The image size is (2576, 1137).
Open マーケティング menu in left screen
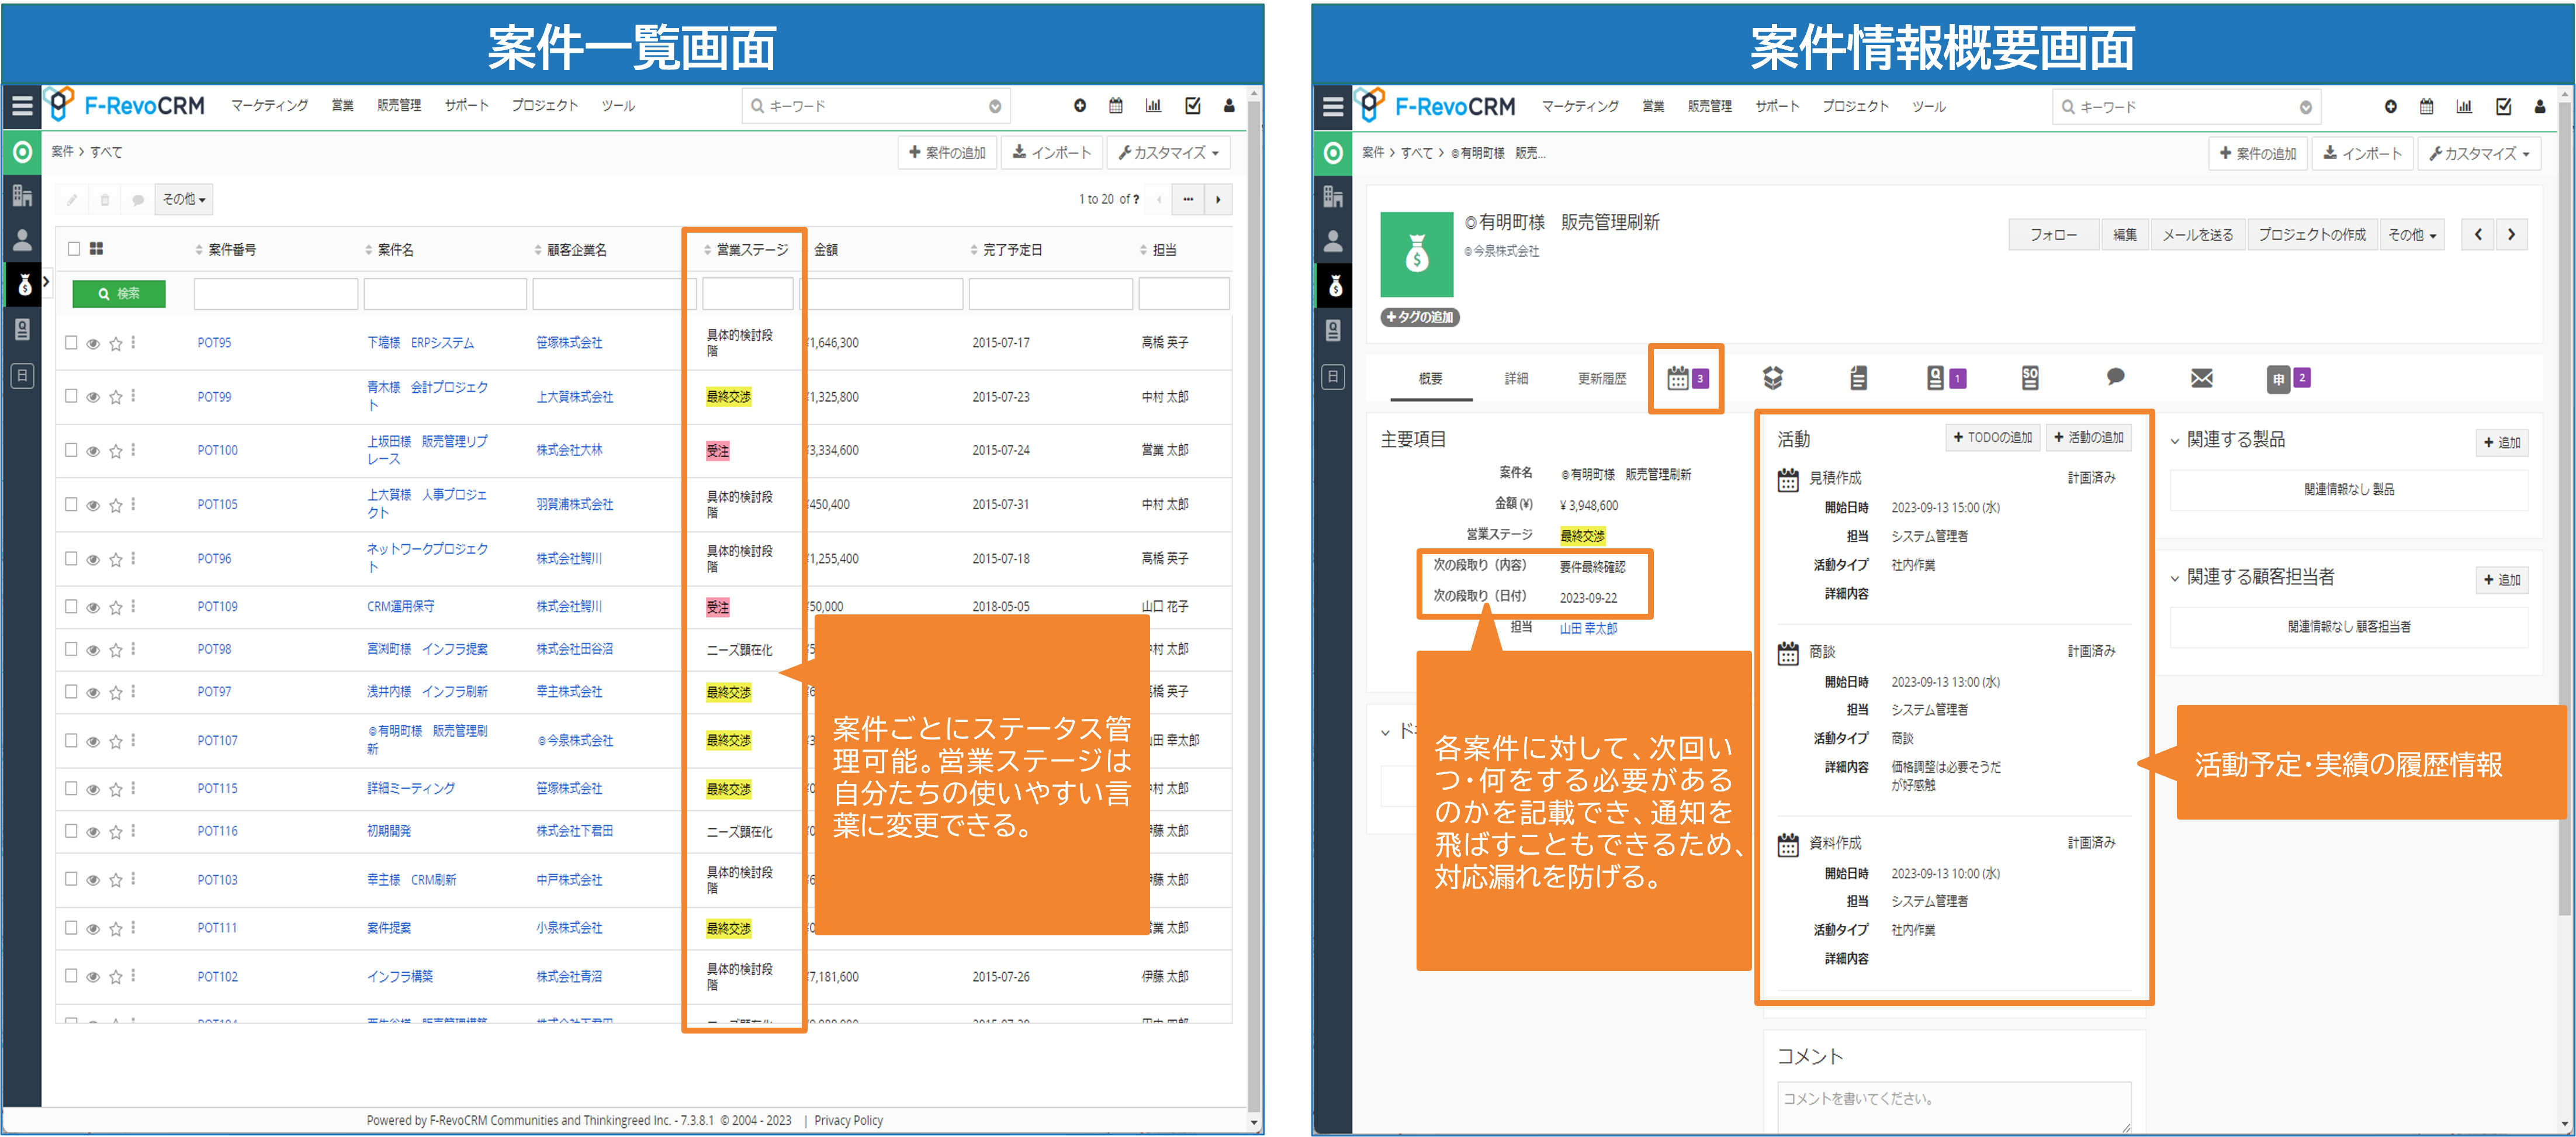pos(270,105)
